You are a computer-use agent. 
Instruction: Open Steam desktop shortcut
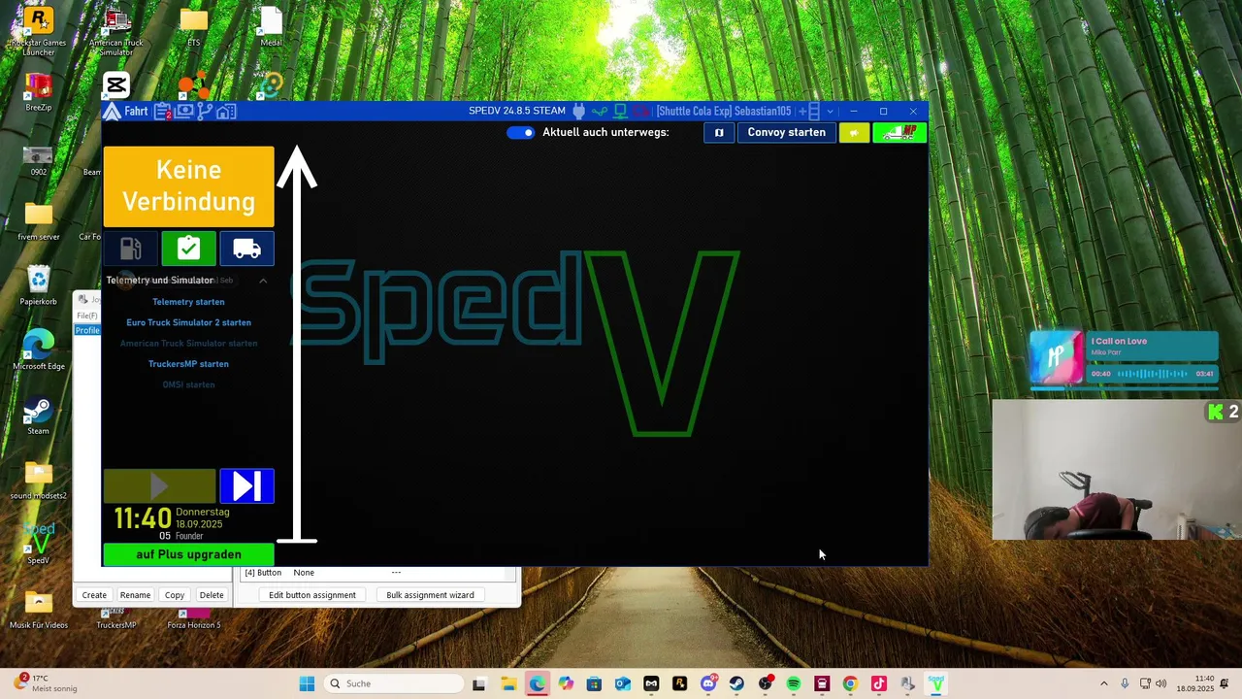[39, 416]
